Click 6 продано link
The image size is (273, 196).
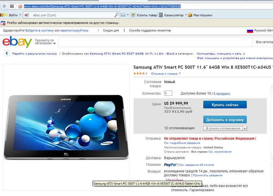coord(222,94)
